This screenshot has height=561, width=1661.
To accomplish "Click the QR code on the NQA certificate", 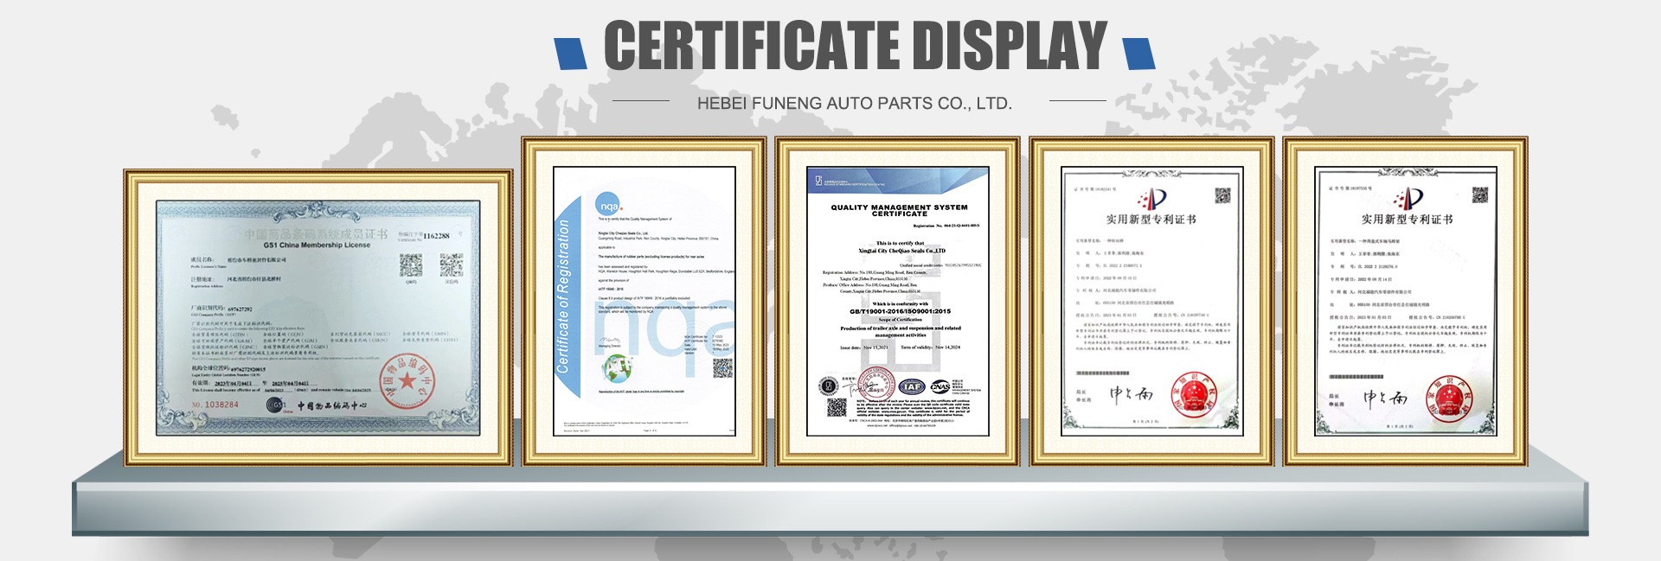I will (x=721, y=369).
